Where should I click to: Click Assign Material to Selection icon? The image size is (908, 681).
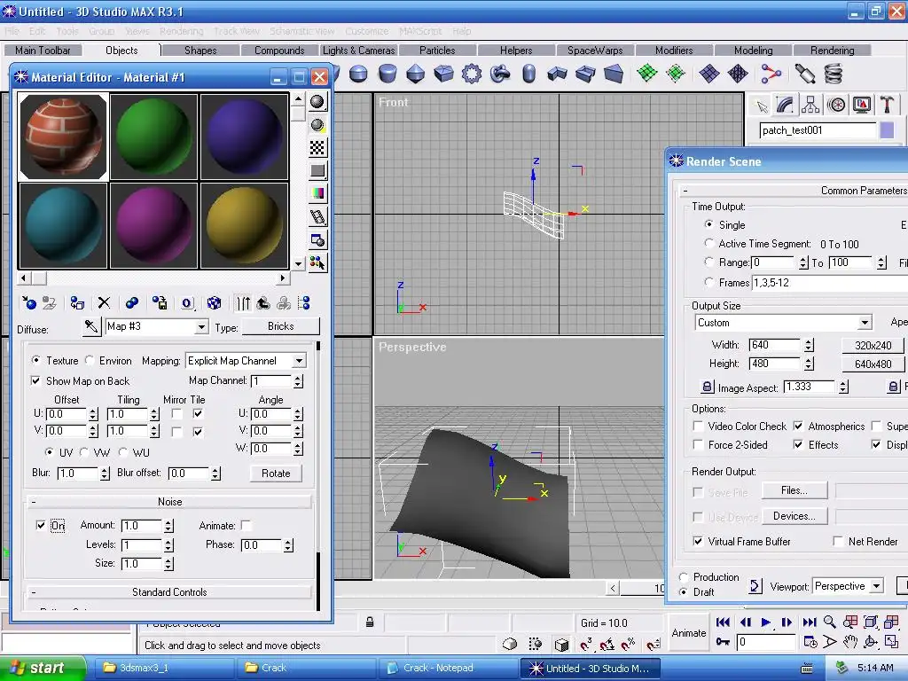click(x=77, y=303)
